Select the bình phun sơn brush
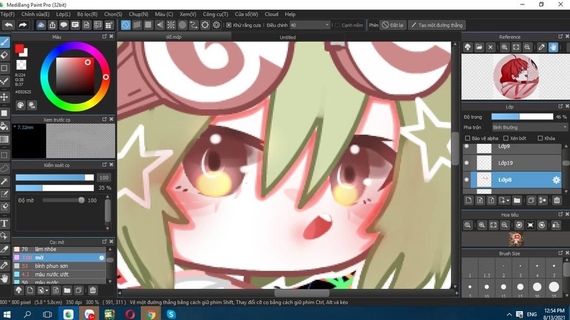The width and height of the screenshot is (570, 320). (x=59, y=266)
